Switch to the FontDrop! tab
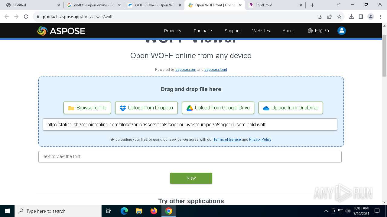This screenshot has width=387, height=217. point(275,5)
